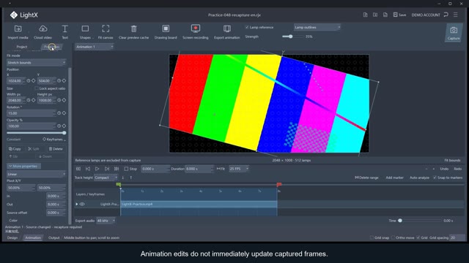Hide the LightX-Practice layer with eye icon

tap(82, 204)
